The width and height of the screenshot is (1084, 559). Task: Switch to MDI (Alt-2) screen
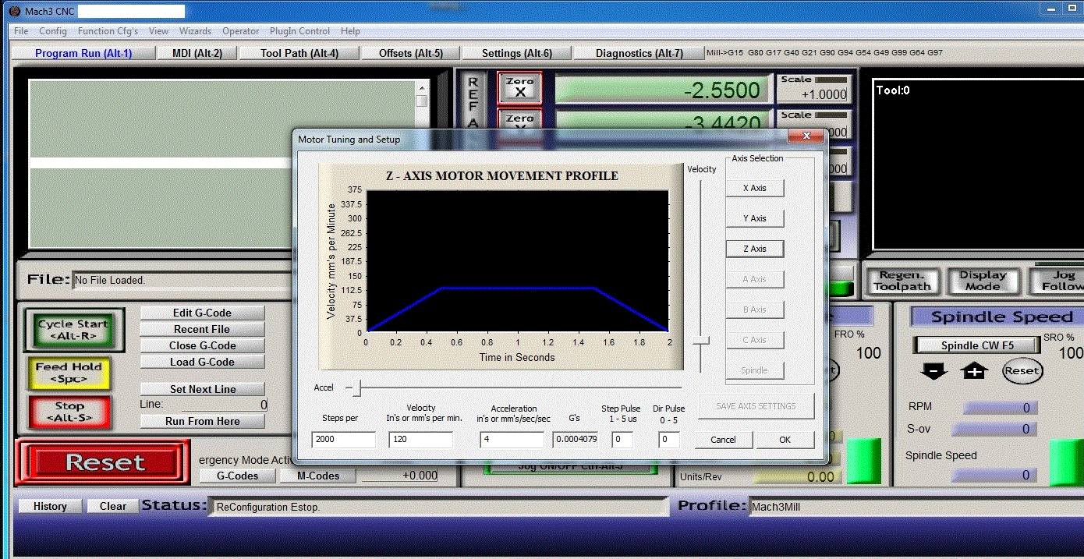[197, 53]
